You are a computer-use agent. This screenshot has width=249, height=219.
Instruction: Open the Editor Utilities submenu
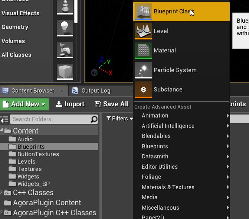[x=181, y=167]
